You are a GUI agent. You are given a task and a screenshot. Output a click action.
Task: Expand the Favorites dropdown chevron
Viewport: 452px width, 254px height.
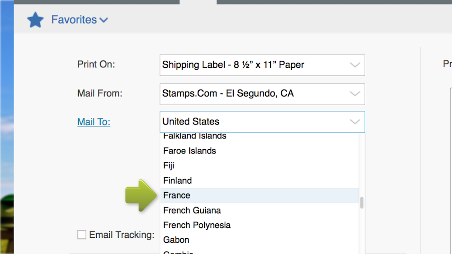coord(104,20)
